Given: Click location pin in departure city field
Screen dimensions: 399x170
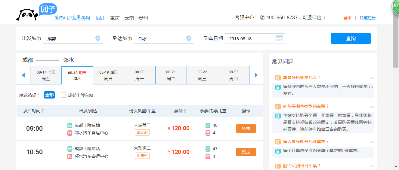Looking at the screenshot, I should 97,38.
